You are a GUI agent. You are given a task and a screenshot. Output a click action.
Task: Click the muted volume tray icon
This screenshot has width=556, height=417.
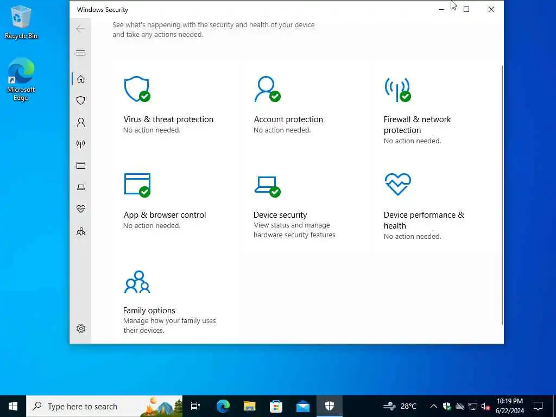(485, 406)
